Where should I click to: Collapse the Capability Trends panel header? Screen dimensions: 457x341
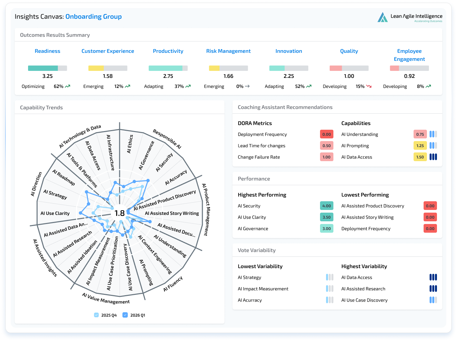pos(41,107)
